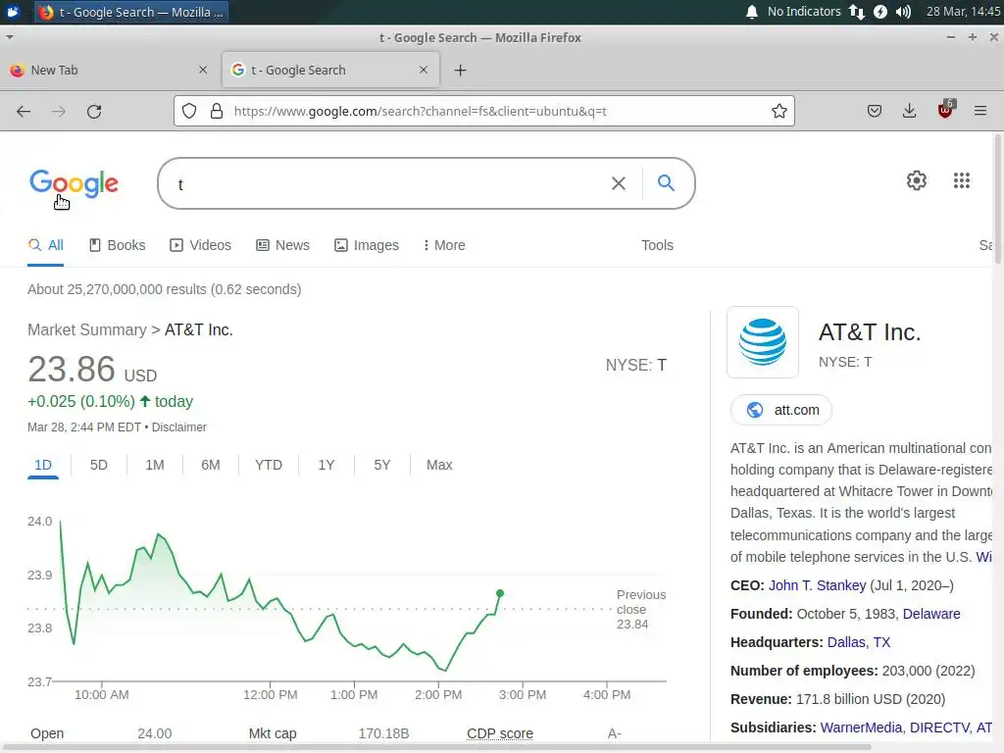Open the DIRECTV subsidiary link
The height and width of the screenshot is (753, 1004).
(x=939, y=728)
